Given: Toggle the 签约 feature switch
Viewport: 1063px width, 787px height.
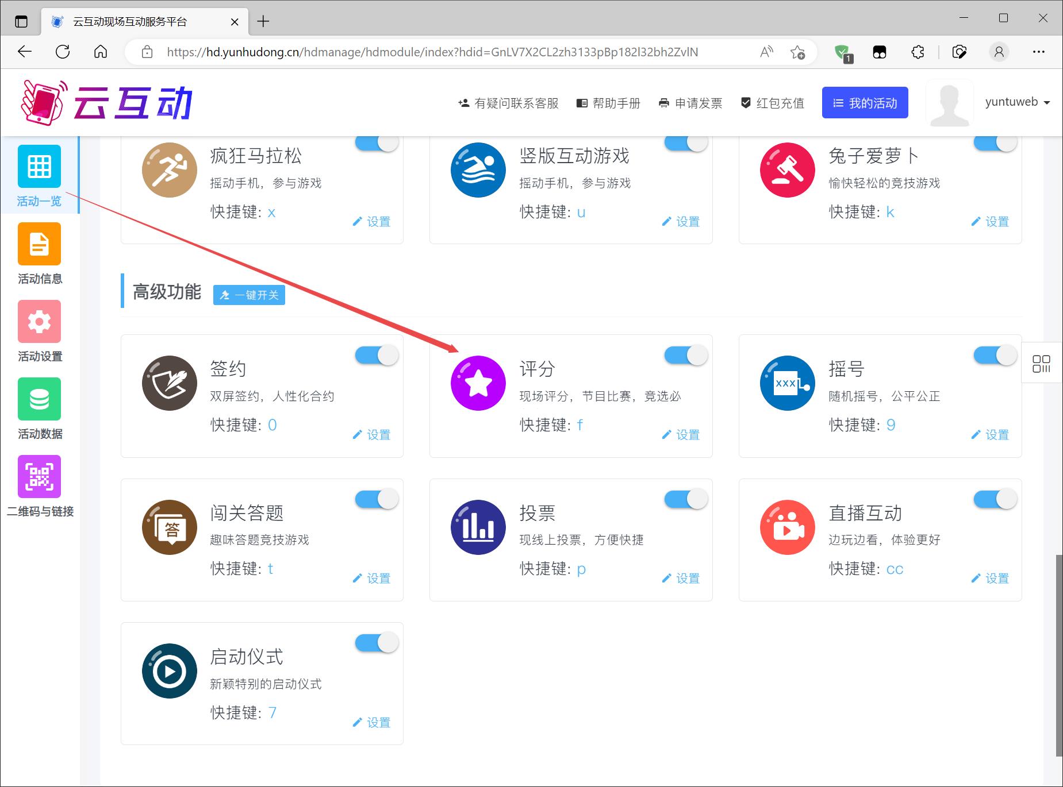Looking at the screenshot, I should (377, 356).
